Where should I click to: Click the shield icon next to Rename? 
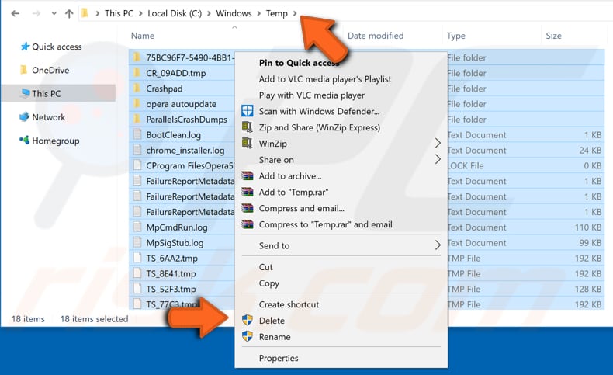[x=247, y=336]
